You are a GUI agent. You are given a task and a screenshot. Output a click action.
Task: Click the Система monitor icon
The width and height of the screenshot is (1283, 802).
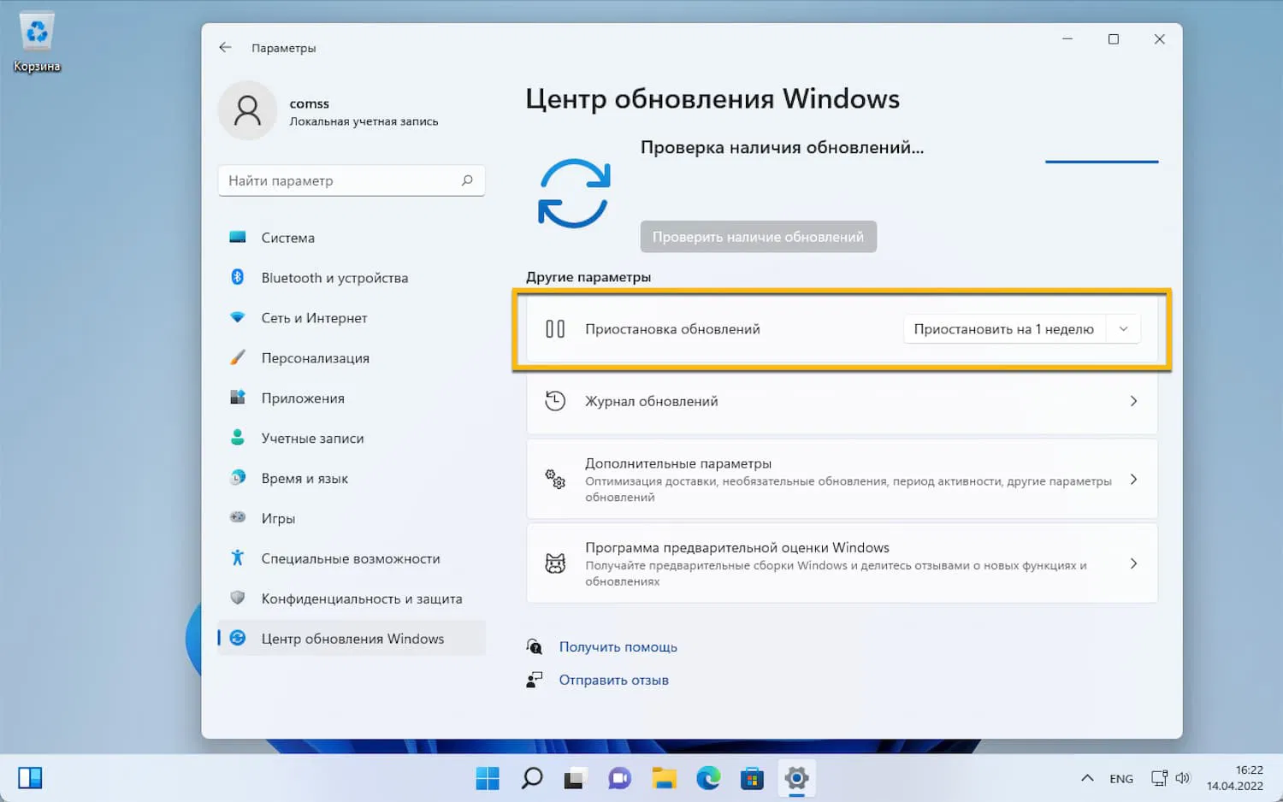pyautogui.click(x=238, y=238)
